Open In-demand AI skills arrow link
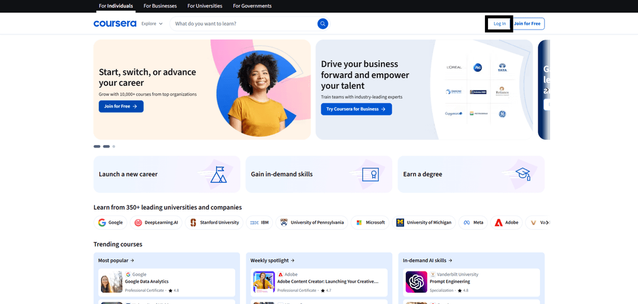Screen dimensions: 638x304 tap(427, 260)
